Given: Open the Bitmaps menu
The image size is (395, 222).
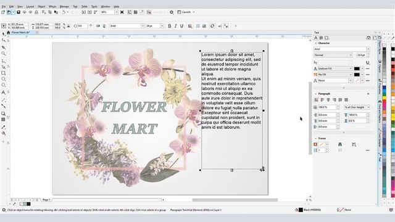Looking at the screenshot, I should pos(64,7).
